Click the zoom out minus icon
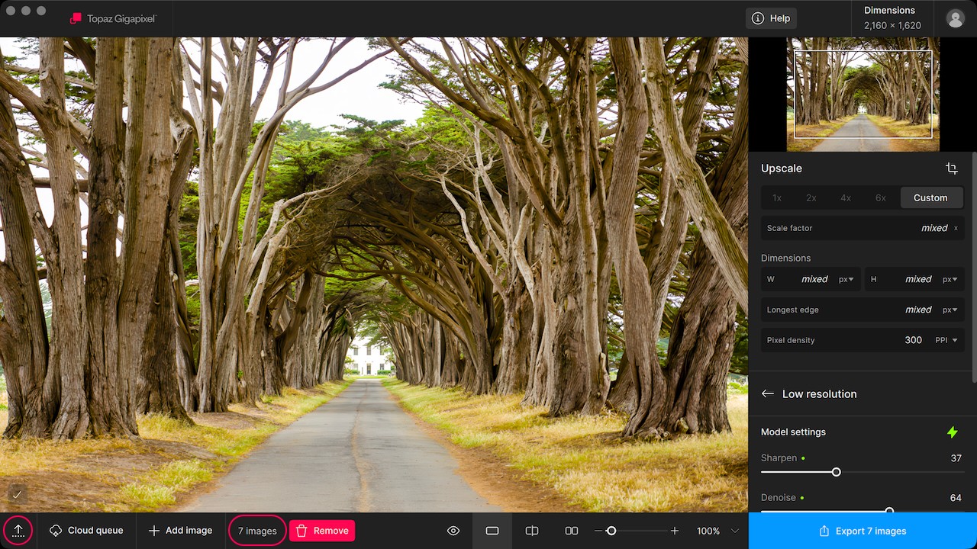The image size is (977, 549). pyautogui.click(x=599, y=531)
